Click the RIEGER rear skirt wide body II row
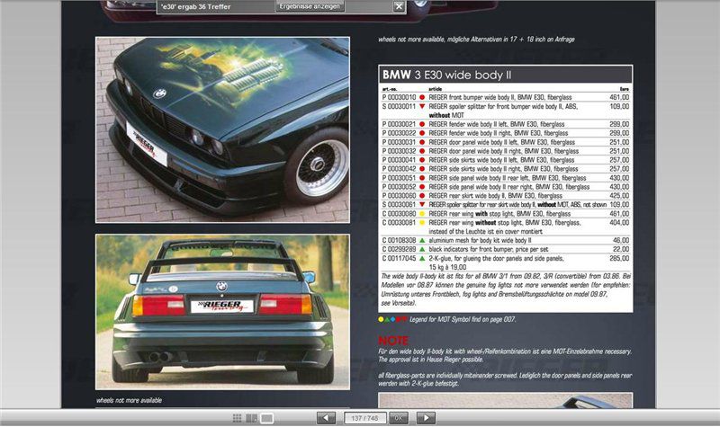Image resolution: width=720 pixels, height=427 pixels. [x=506, y=196]
